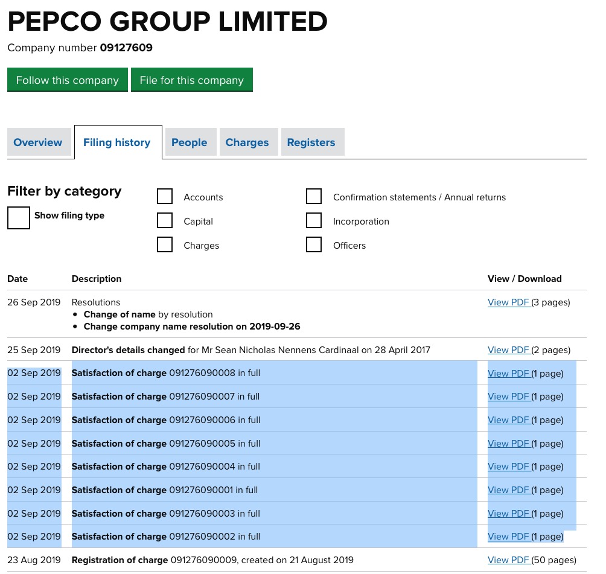Open PDF for charge 091276090001 satisfaction
Image resolution: width=606 pixels, height=574 pixels.
508,490
